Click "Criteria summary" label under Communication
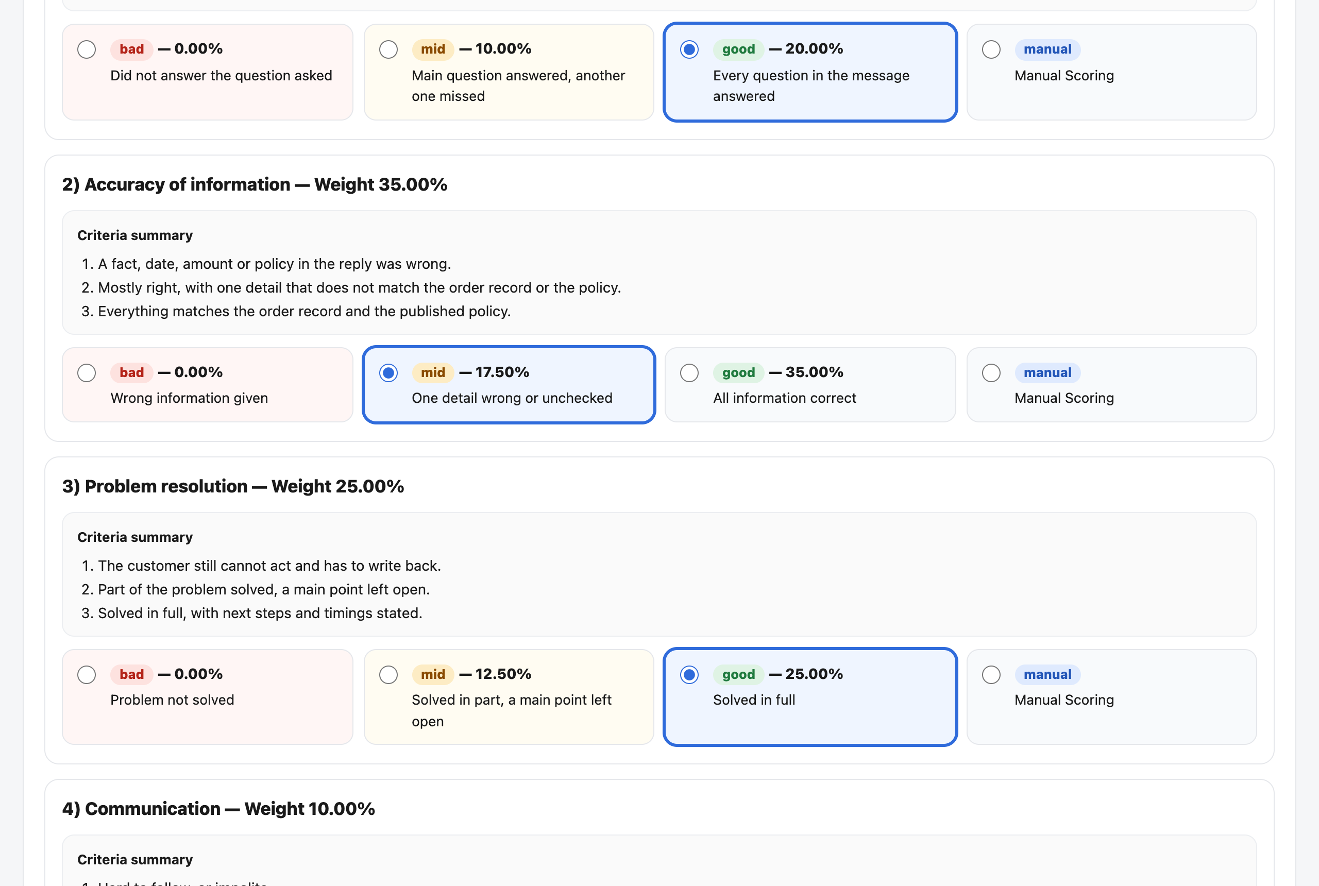1319x886 pixels. point(135,859)
